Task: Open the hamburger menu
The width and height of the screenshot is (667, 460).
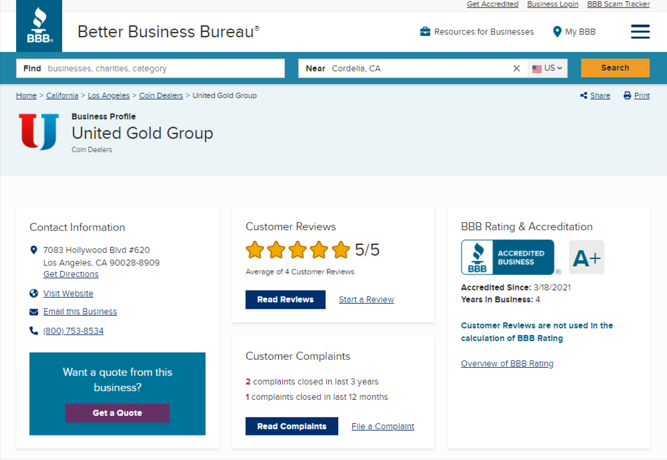Action: [x=640, y=31]
